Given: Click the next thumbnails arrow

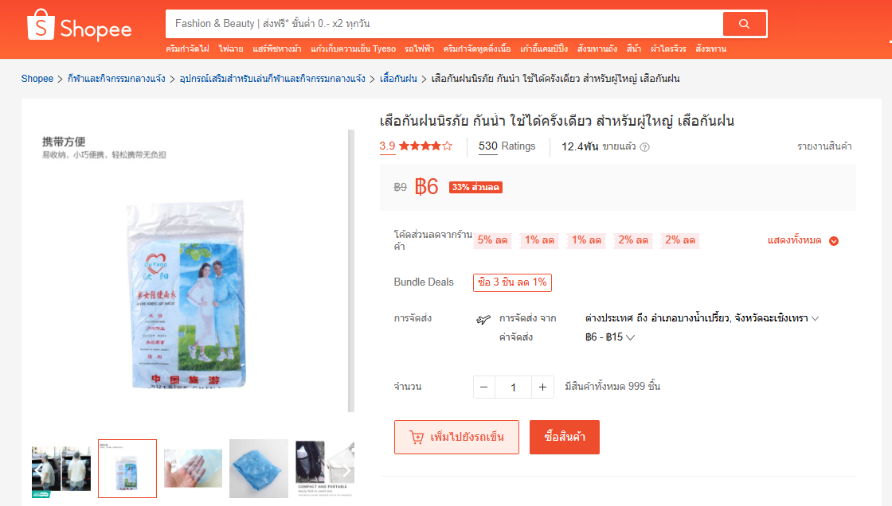Looking at the screenshot, I should [346, 470].
